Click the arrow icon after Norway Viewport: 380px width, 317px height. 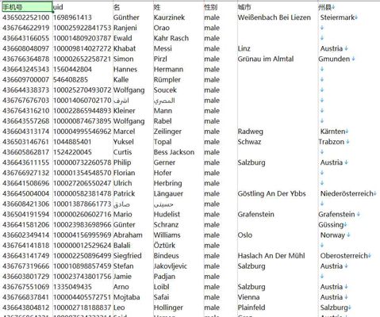[x=348, y=235]
